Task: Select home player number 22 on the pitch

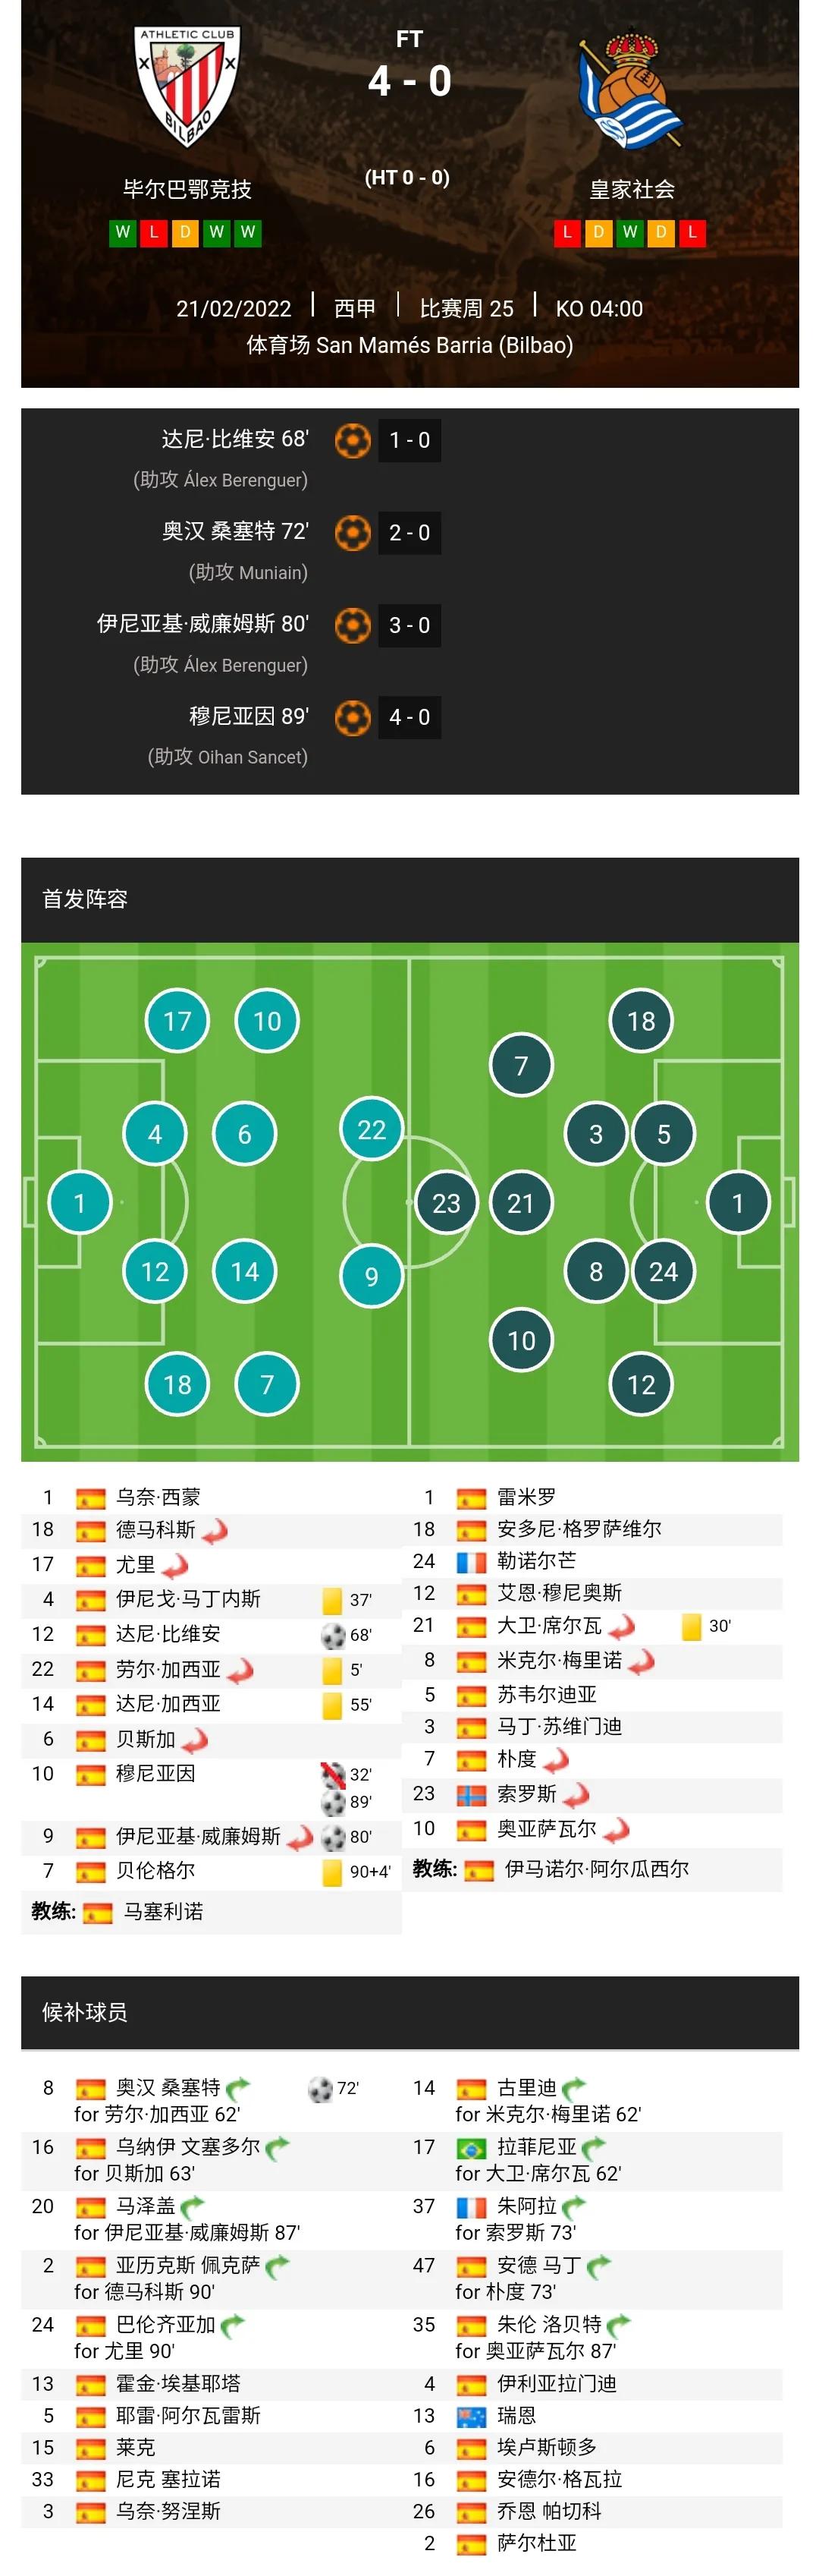Action: (372, 1130)
